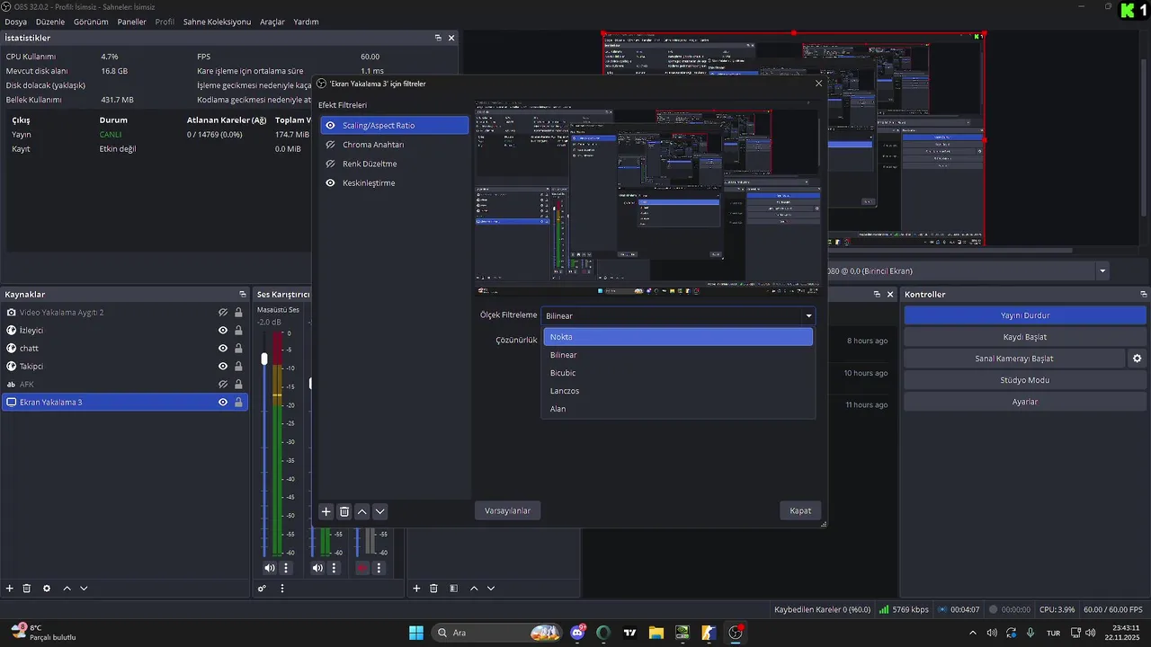The image size is (1151, 647).
Task: Undock the Kontroller panel float icon
Action: coord(1144,295)
